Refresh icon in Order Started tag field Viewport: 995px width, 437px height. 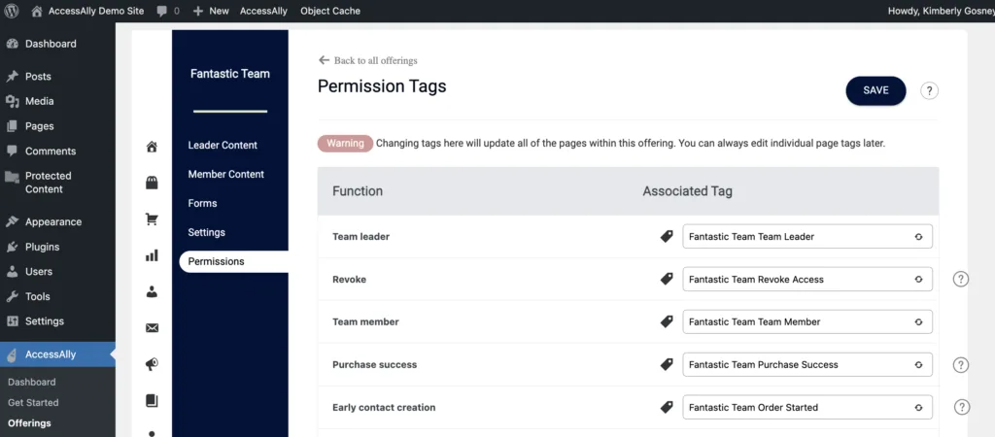coord(918,407)
